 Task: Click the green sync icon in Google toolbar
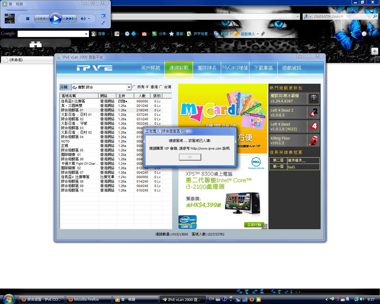(154, 34)
